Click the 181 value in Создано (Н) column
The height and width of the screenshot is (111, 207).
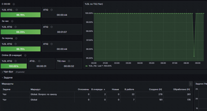[161, 100]
